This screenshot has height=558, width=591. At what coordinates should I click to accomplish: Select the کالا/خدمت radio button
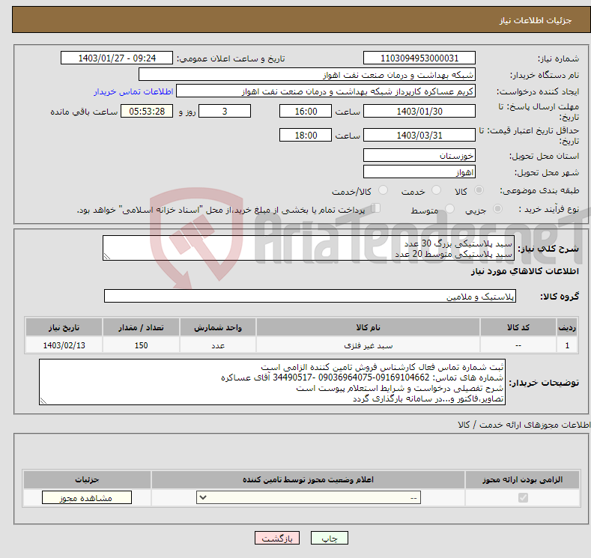pos(383,190)
